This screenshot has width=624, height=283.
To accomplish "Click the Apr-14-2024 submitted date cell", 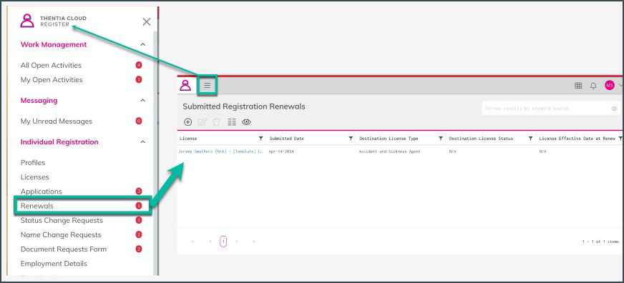I will (281, 152).
